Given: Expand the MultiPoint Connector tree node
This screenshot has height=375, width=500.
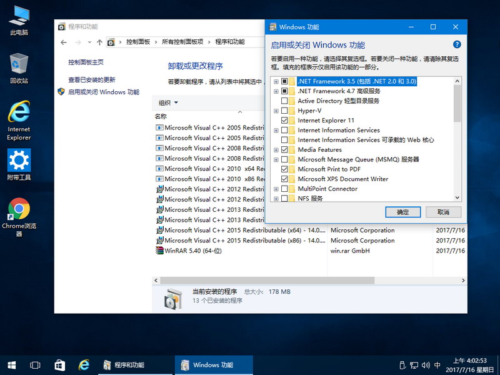Looking at the screenshot, I should pos(276,189).
